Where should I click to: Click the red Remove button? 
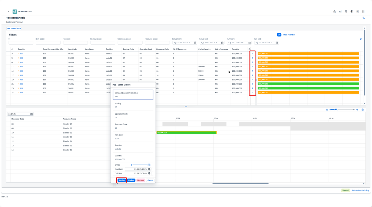tap(141, 180)
